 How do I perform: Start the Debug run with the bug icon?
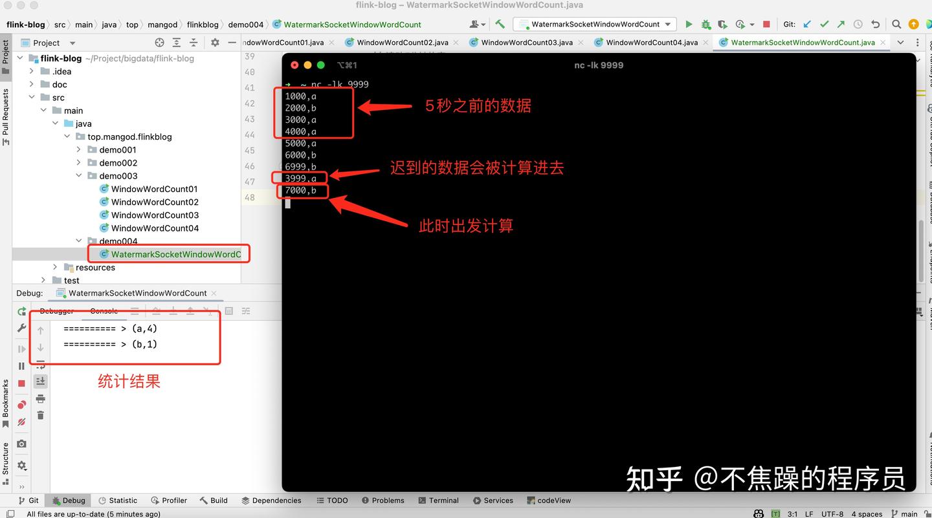[x=705, y=25]
